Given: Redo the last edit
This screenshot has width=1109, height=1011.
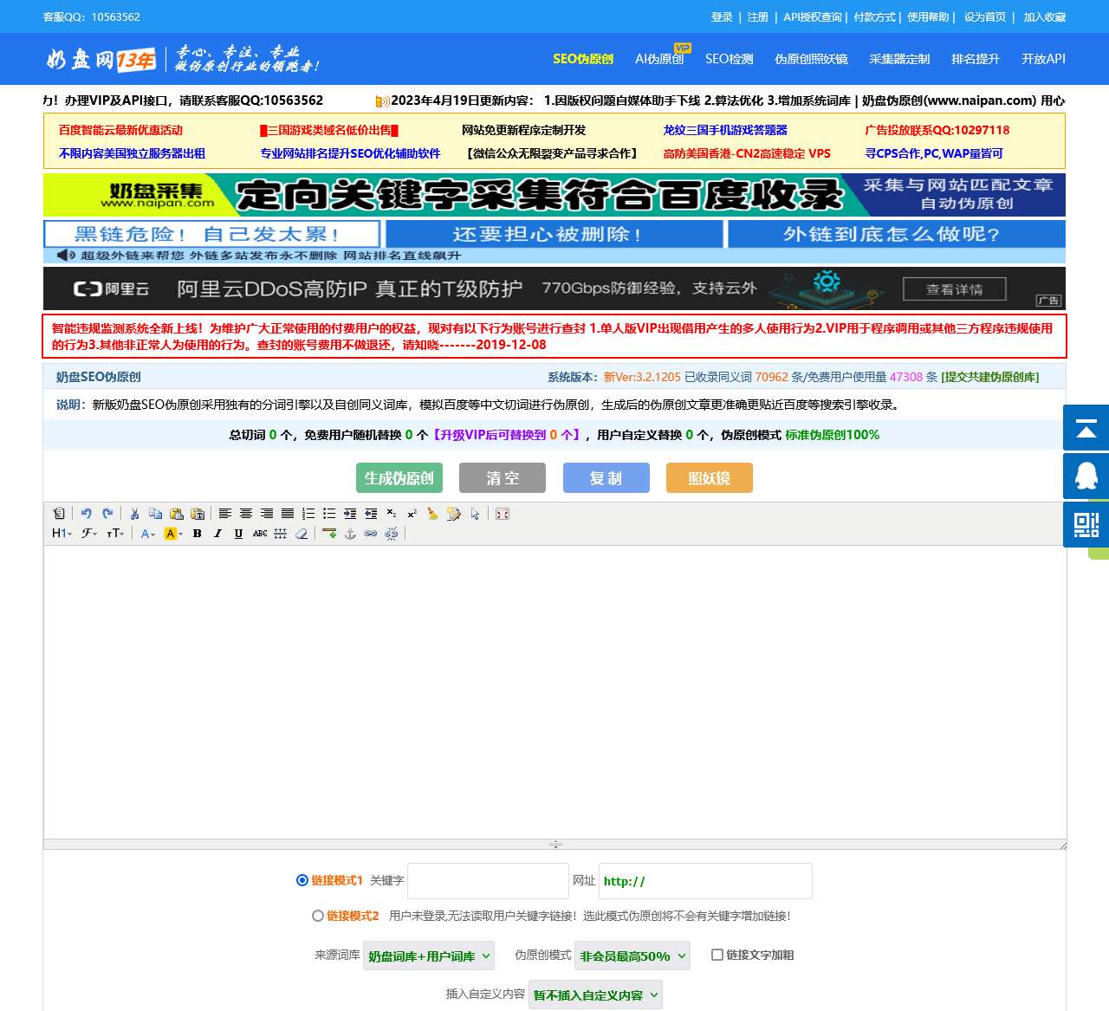Looking at the screenshot, I should [107, 514].
